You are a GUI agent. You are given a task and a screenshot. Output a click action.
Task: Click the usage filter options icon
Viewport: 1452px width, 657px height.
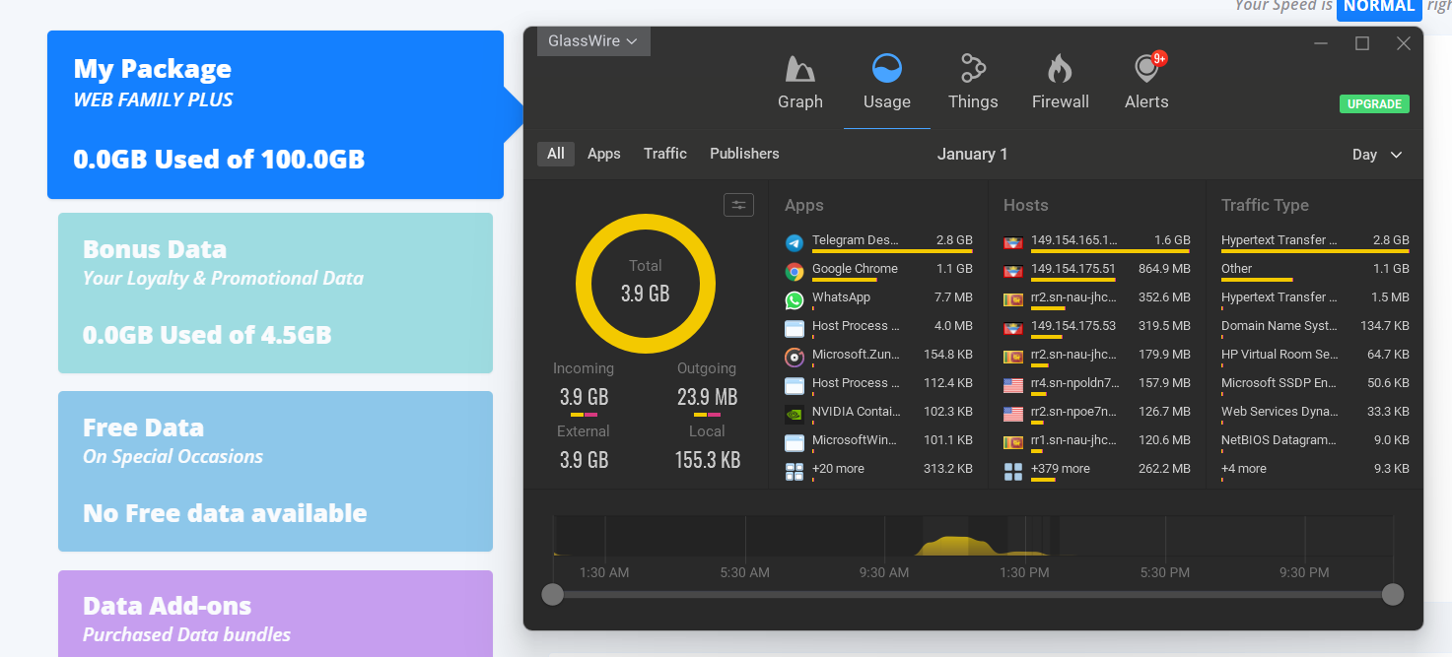738,205
